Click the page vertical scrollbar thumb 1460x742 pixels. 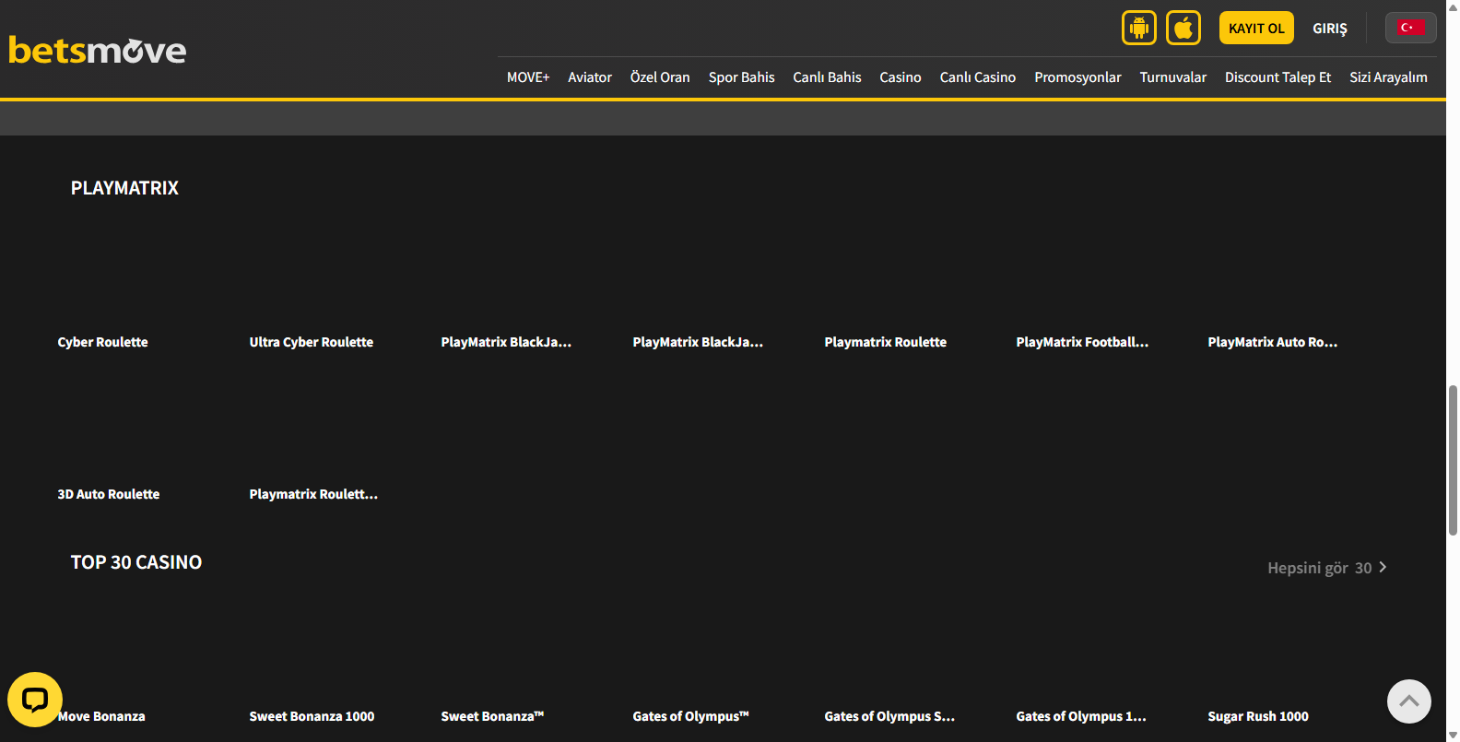pyautogui.click(x=1453, y=460)
